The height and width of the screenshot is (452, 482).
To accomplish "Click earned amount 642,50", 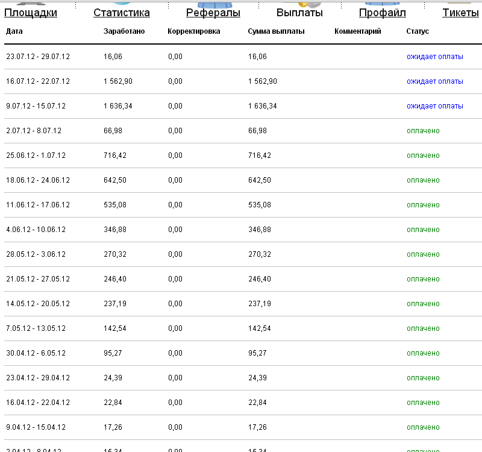I will click(115, 180).
